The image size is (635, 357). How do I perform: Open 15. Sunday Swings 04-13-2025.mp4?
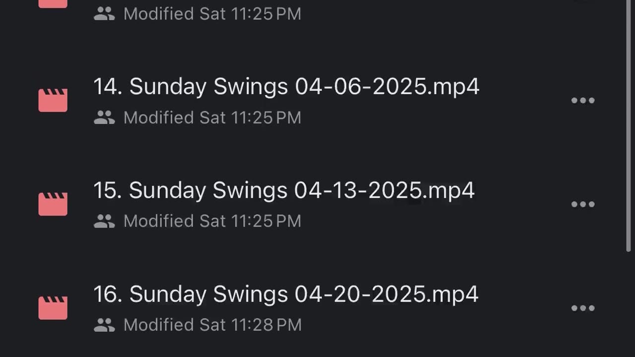tap(284, 190)
